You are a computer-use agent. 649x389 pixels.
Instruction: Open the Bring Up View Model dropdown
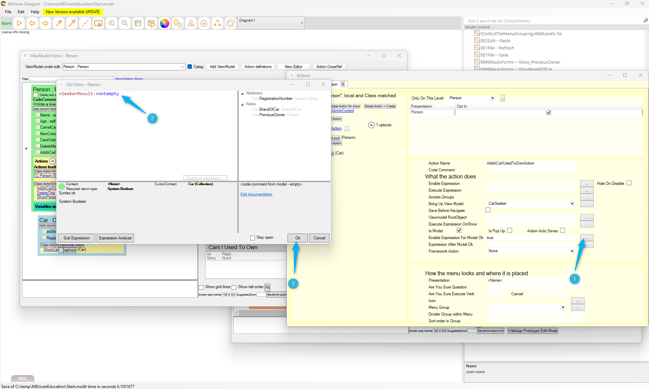click(x=572, y=204)
